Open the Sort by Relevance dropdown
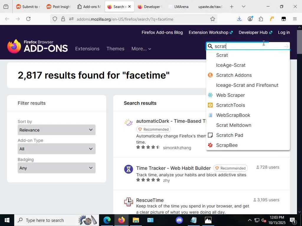Image resolution: width=302 pixels, height=226 pixels. click(56, 130)
